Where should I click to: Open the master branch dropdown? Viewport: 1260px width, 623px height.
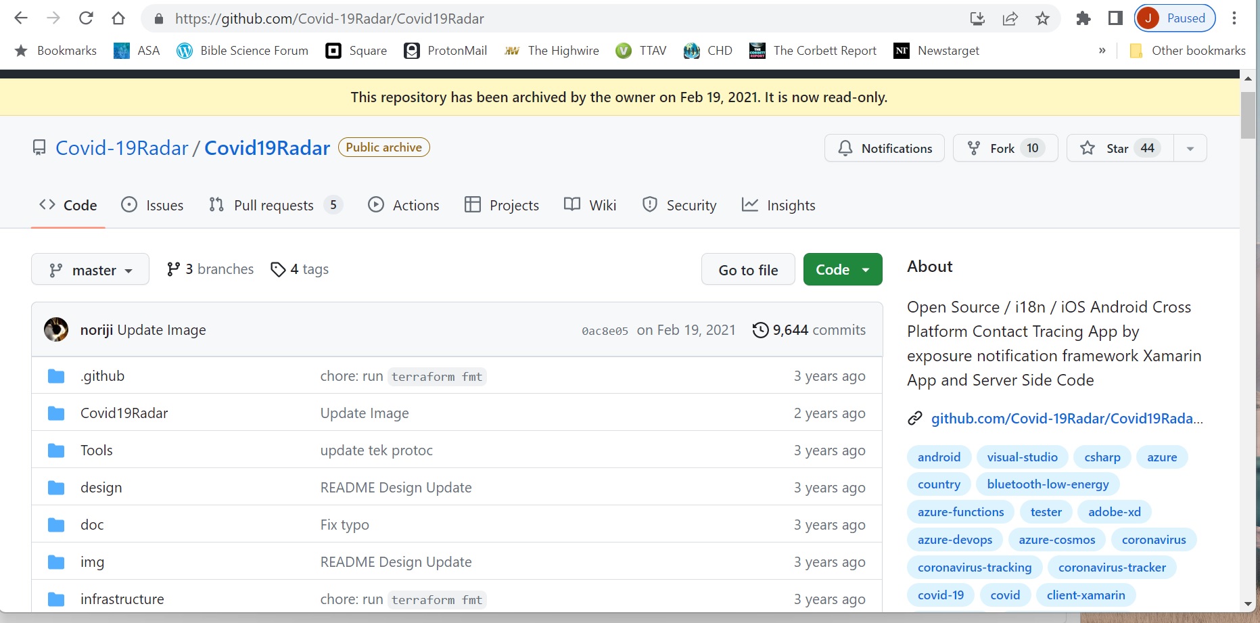pyautogui.click(x=90, y=270)
